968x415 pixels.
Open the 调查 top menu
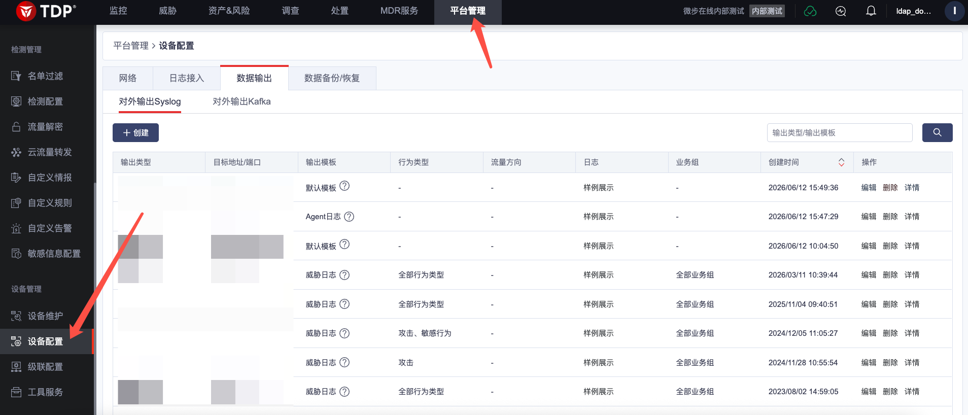tap(290, 11)
